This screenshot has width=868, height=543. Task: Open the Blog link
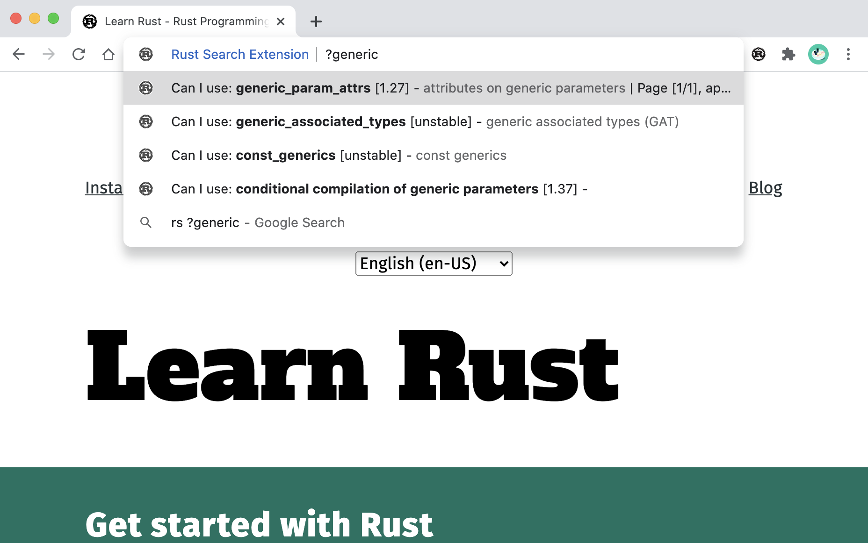(x=765, y=188)
